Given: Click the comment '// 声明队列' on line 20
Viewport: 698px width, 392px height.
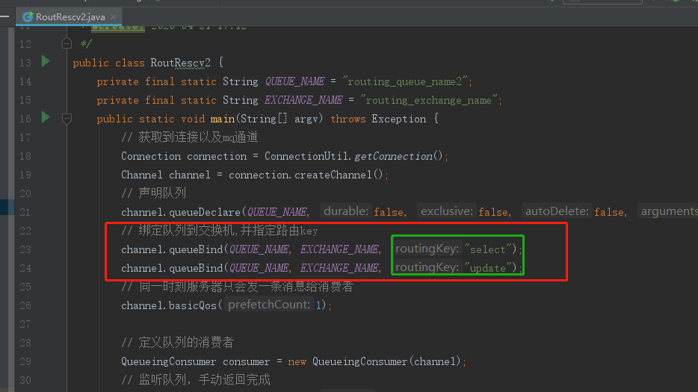Looking at the screenshot, I should pos(154,193).
